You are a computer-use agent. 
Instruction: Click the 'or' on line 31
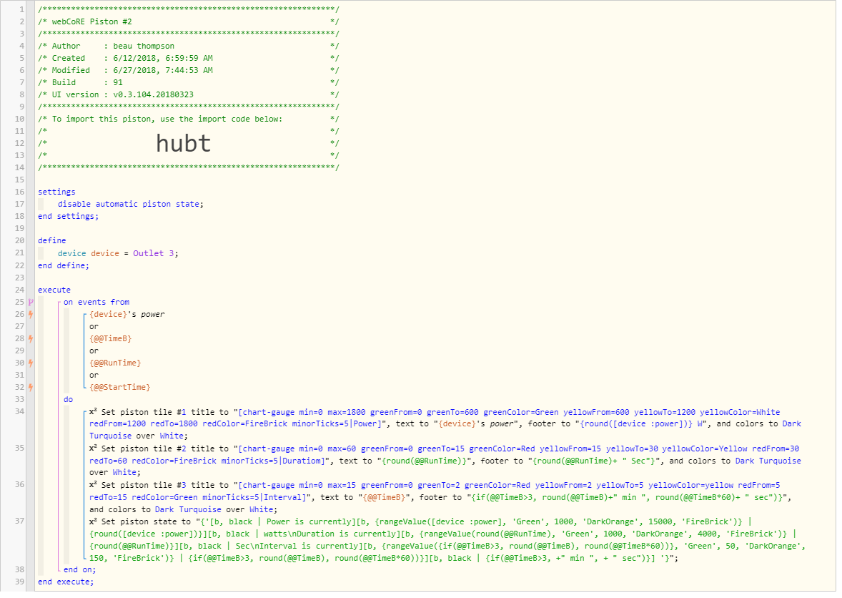(x=94, y=376)
